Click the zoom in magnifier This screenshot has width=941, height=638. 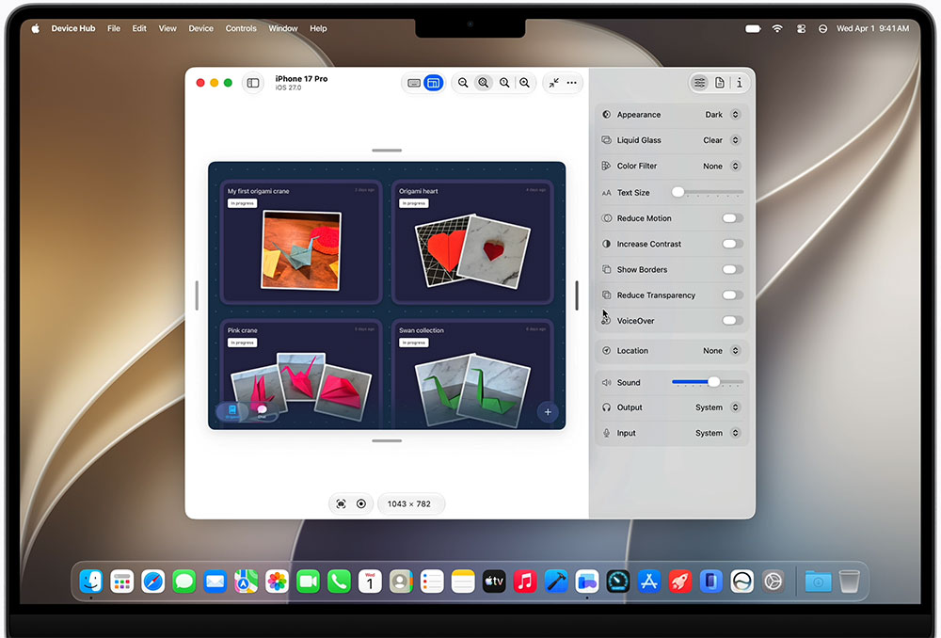524,83
